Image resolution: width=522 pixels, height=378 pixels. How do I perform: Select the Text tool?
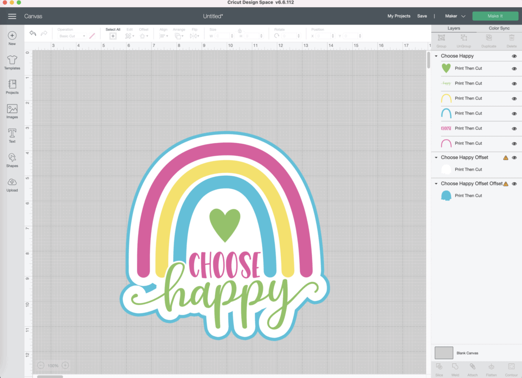click(12, 136)
